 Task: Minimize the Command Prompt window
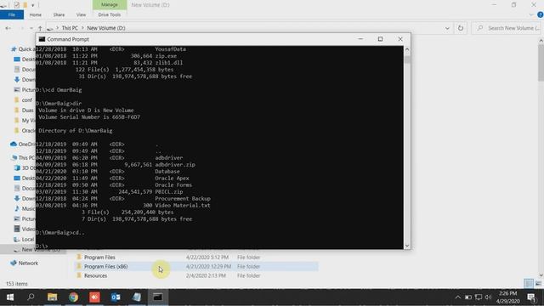(360, 39)
